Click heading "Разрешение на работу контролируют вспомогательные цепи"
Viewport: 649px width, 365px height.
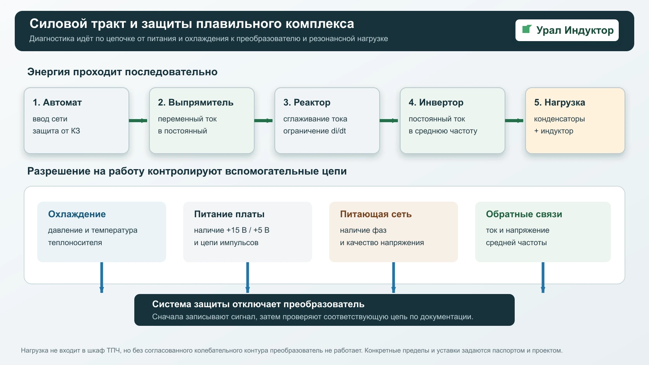tap(187, 171)
